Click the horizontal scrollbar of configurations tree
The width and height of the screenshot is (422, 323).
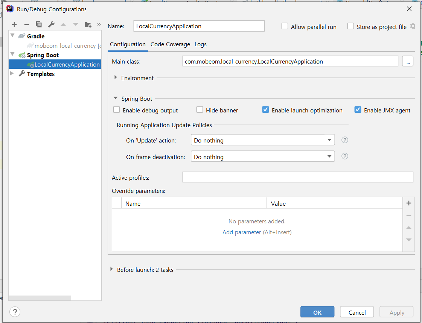(x=40, y=298)
